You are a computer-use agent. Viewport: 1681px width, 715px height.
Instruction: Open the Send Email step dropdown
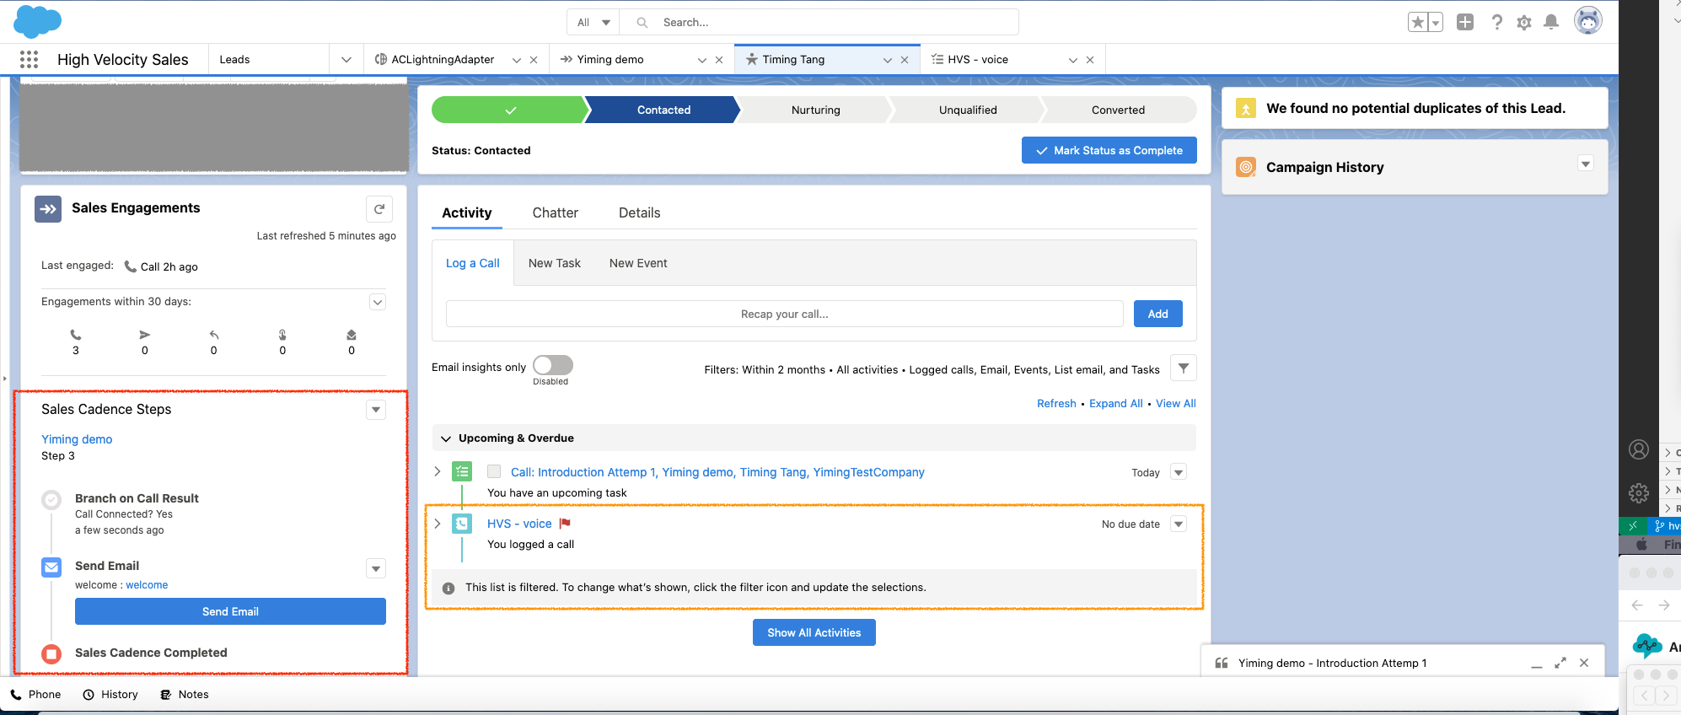point(376,568)
